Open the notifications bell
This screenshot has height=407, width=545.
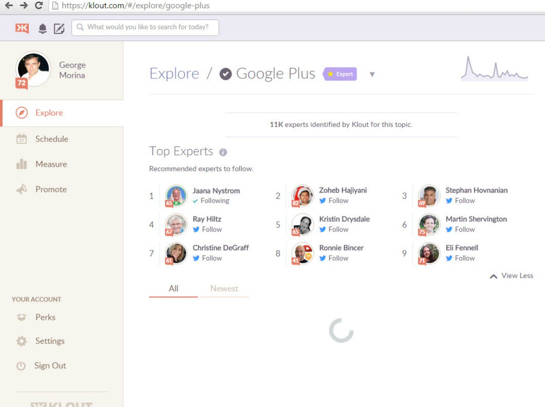pyautogui.click(x=43, y=29)
